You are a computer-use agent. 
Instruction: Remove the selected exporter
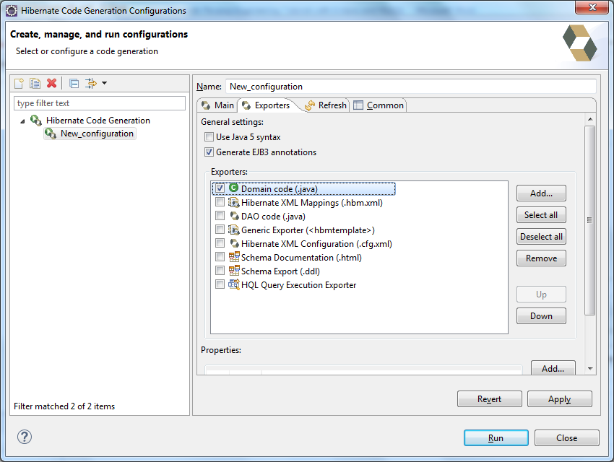click(541, 258)
